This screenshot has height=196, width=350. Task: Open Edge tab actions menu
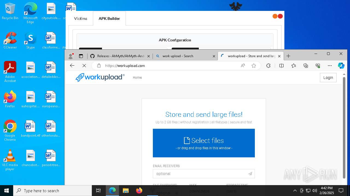81,56
